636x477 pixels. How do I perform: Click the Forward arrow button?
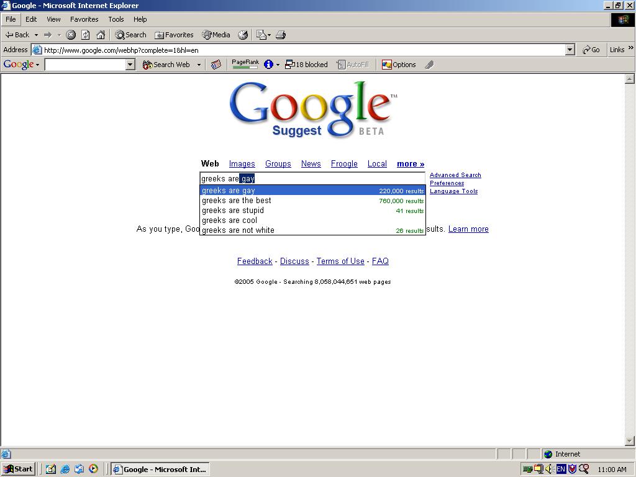(47, 35)
